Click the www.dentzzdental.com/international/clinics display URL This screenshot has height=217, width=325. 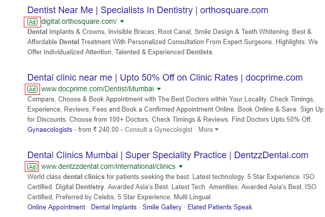pos(108,166)
